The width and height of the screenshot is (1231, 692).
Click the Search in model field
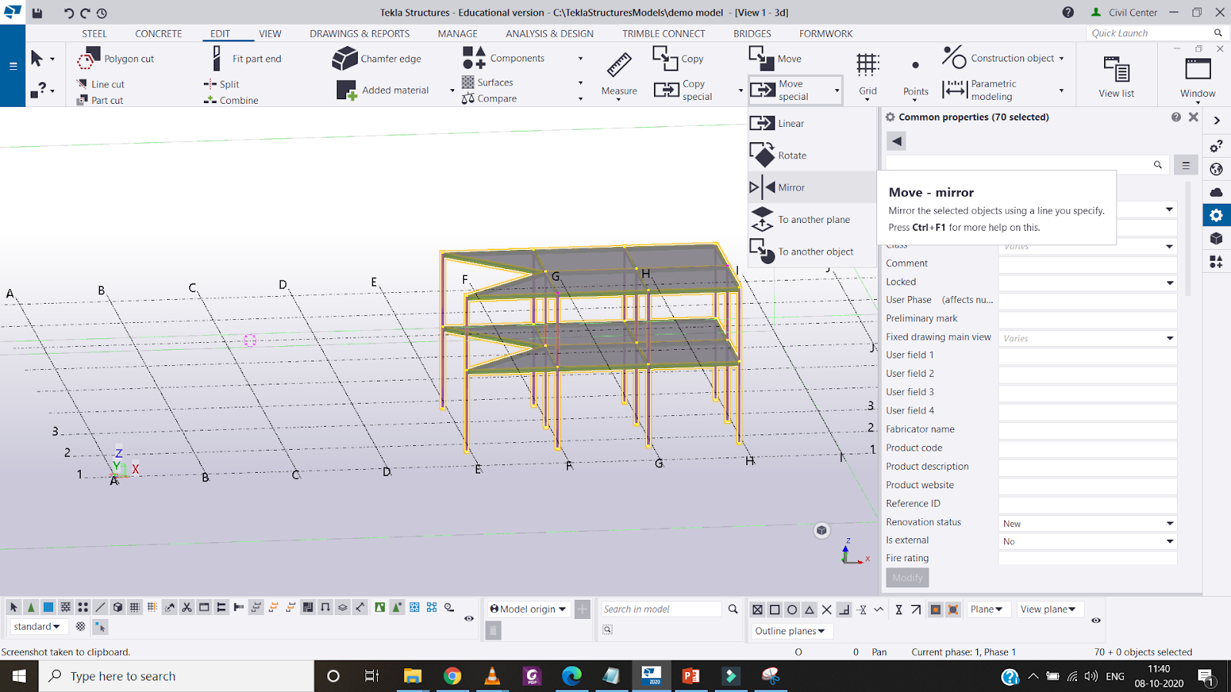(x=662, y=609)
